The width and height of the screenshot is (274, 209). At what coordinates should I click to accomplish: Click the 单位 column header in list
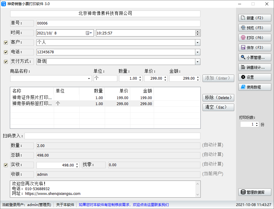point(67,91)
